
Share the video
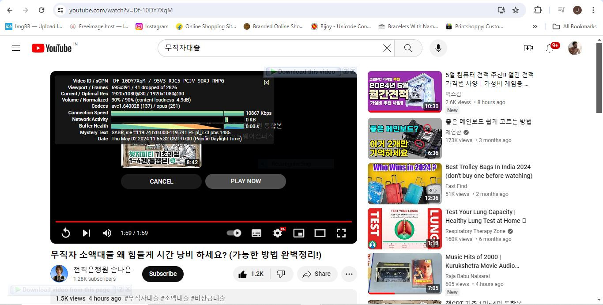[317, 274]
